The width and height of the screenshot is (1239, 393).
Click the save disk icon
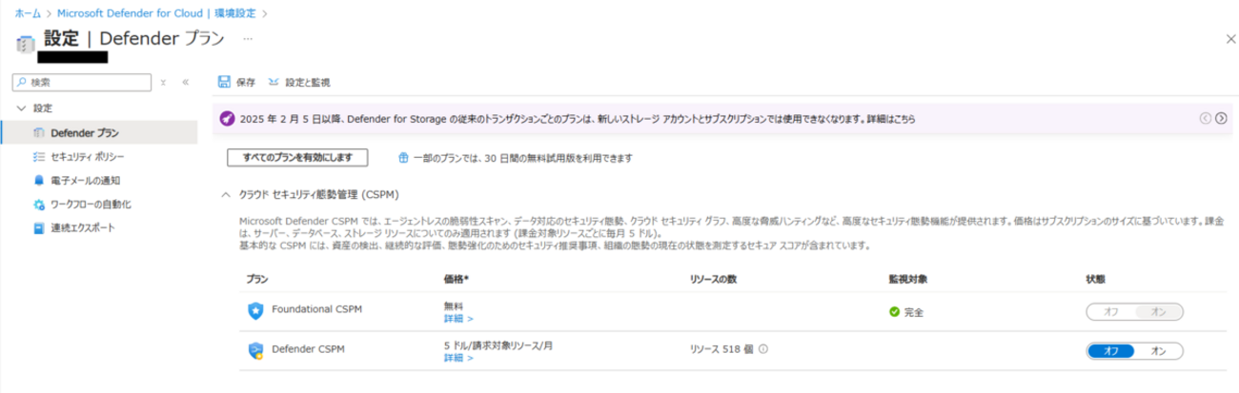pyautogui.click(x=224, y=83)
